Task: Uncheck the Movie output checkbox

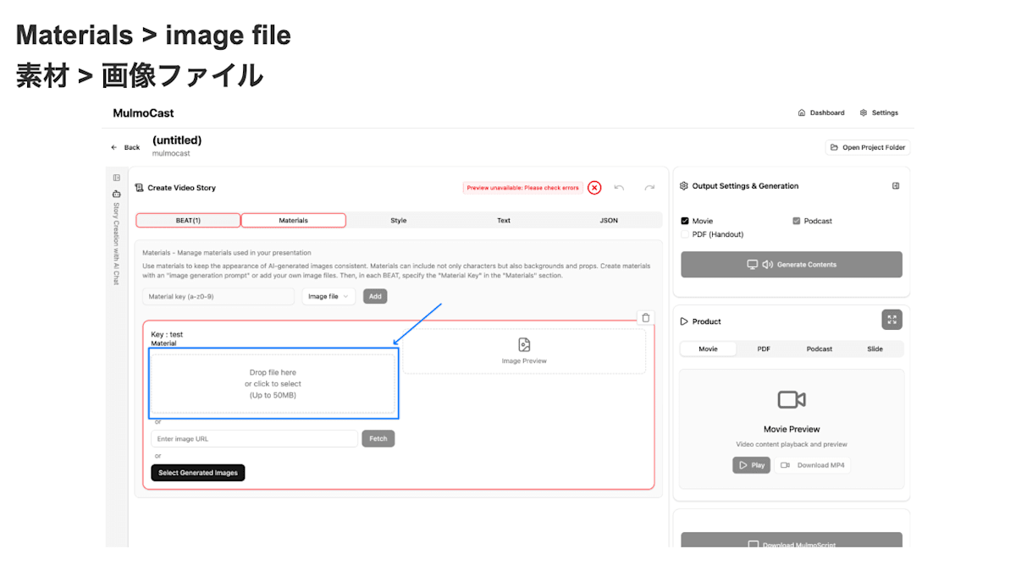Action: [x=683, y=221]
